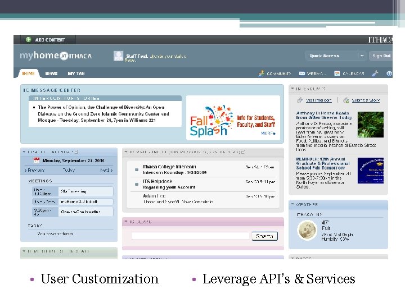Click unread marker for Ithaca College Intercom message
This screenshot has width=405, height=303.
coord(137,170)
